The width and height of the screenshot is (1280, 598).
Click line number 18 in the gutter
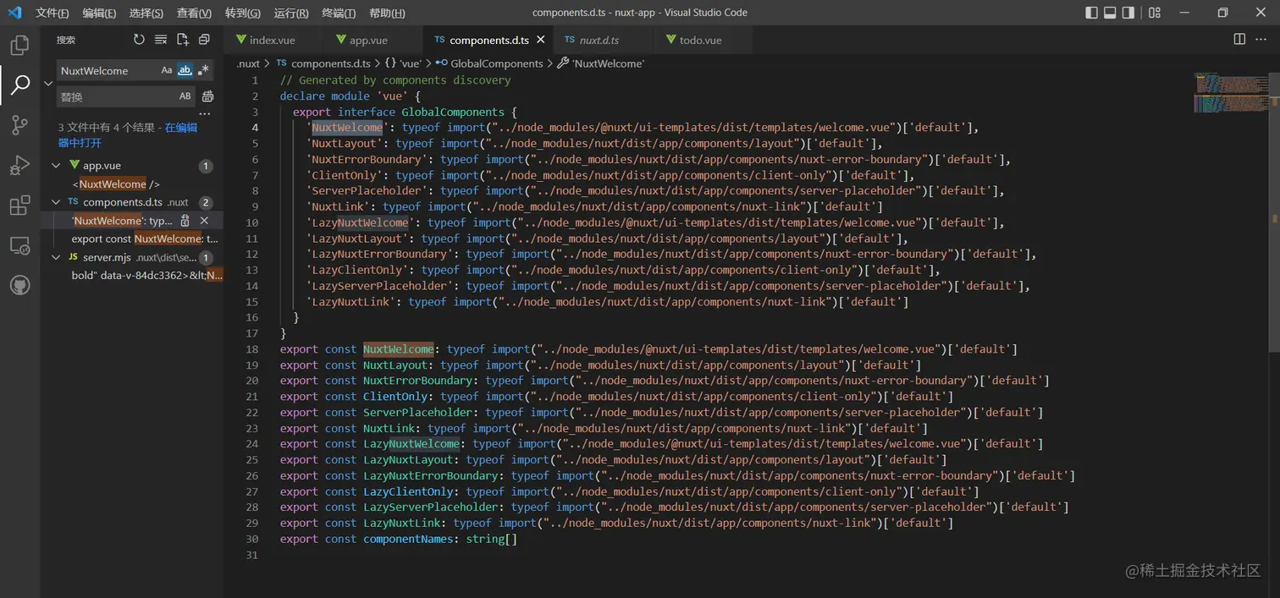(x=251, y=348)
